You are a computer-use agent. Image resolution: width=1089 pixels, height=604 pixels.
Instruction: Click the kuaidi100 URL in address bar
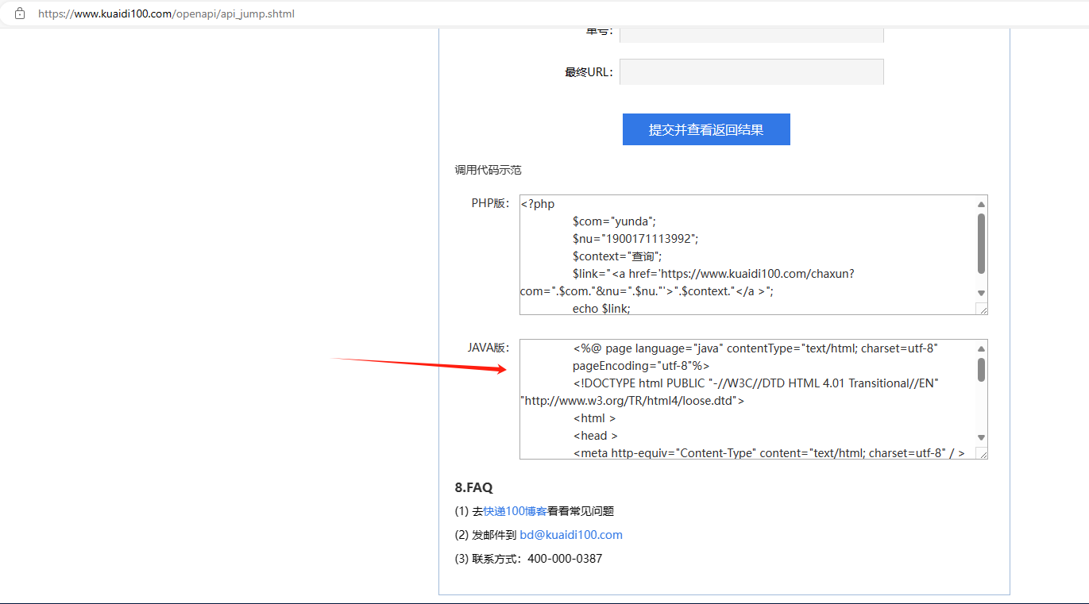tap(166, 13)
